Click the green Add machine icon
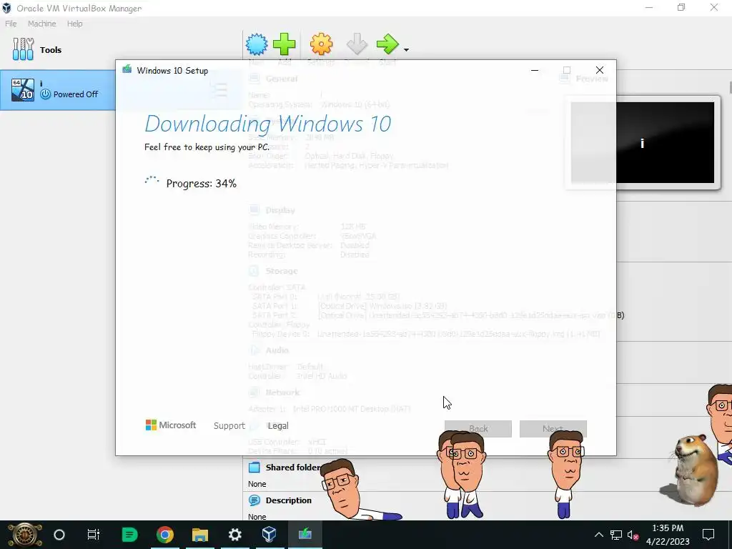 click(284, 44)
